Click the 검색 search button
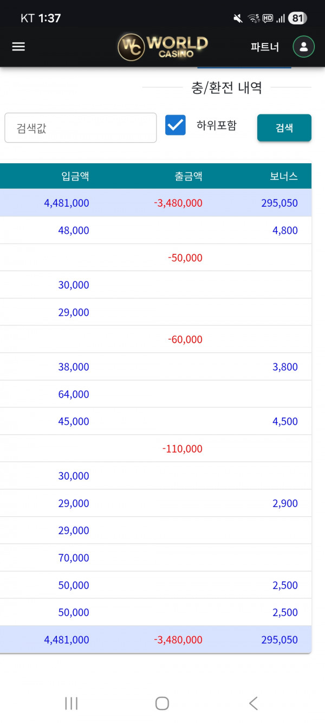The height and width of the screenshot is (723, 325). (284, 128)
